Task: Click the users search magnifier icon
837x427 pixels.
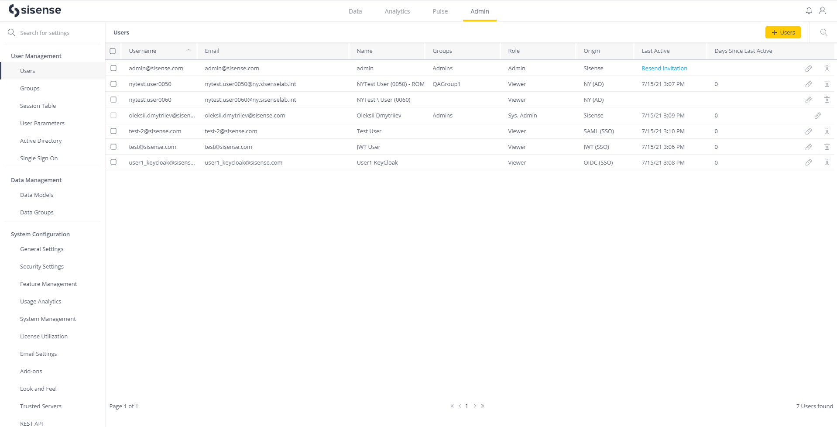Action: pos(824,32)
